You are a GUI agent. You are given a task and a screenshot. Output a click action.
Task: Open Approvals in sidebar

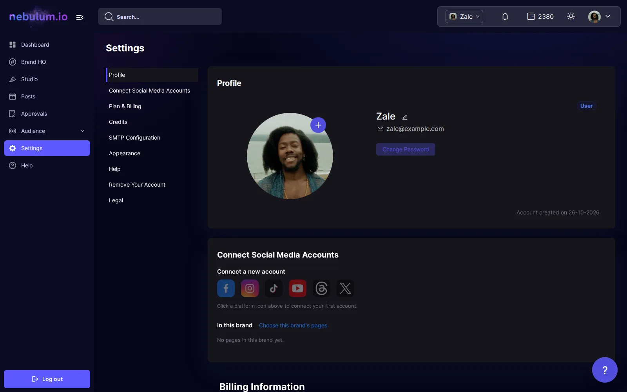(47, 114)
